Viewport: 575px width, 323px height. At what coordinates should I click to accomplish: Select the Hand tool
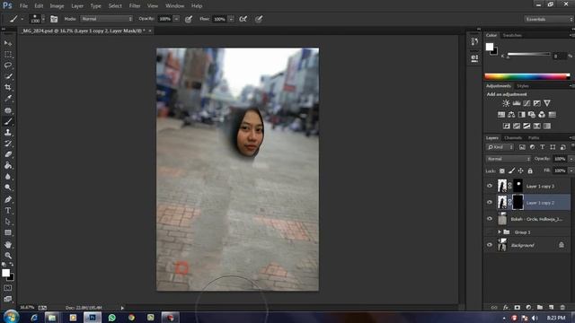click(8, 244)
